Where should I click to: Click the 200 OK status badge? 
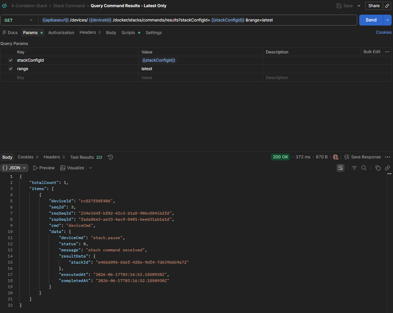(x=280, y=157)
